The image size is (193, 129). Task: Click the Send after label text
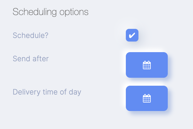tap(31, 59)
